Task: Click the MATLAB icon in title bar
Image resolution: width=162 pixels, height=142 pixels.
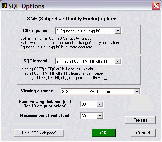Action: [x=4, y=6]
